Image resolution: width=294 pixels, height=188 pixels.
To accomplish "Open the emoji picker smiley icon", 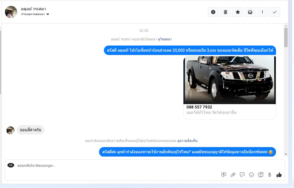I will [x=251, y=175].
